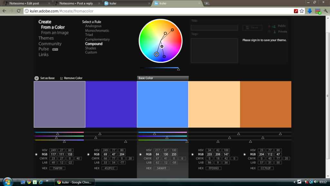
Task: Launch Chrome from the quick launch bar
Action: (x=29, y=182)
